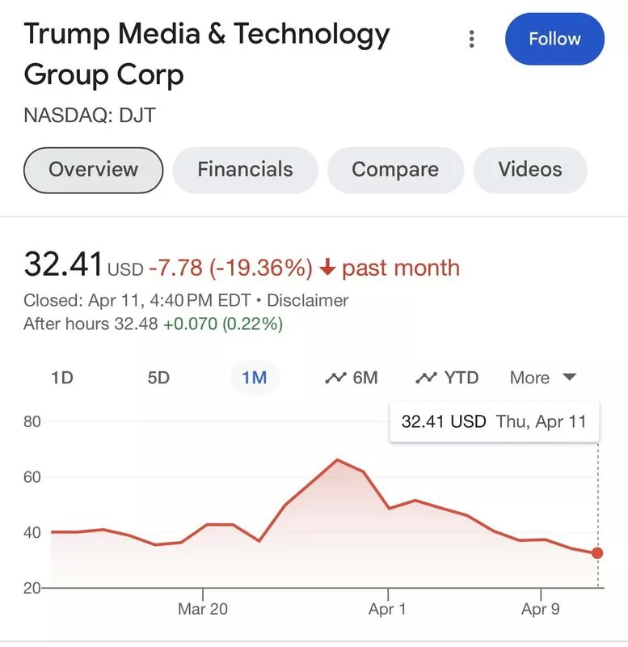Select the 1M time range
The image size is (628, 647).
pos(255,378)
